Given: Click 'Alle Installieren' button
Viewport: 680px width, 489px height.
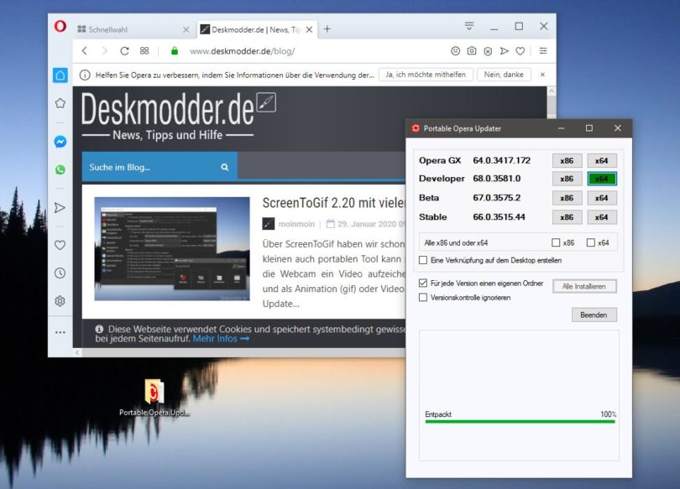Looking at the screenshot, I should pyautogui.click(x=584, y=286).
